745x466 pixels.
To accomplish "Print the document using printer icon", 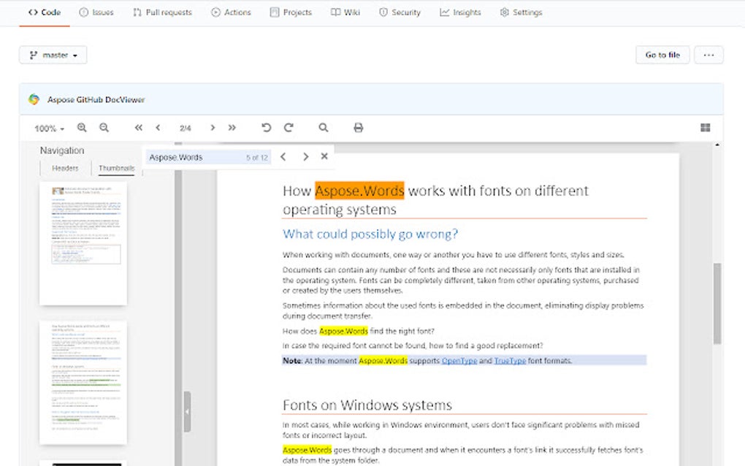I will [358, 127].
